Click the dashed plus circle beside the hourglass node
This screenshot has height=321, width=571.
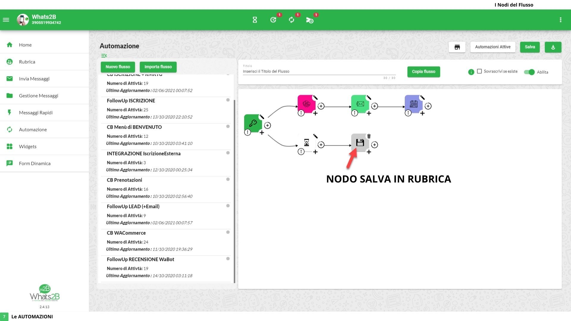click(x=321, y=145)
